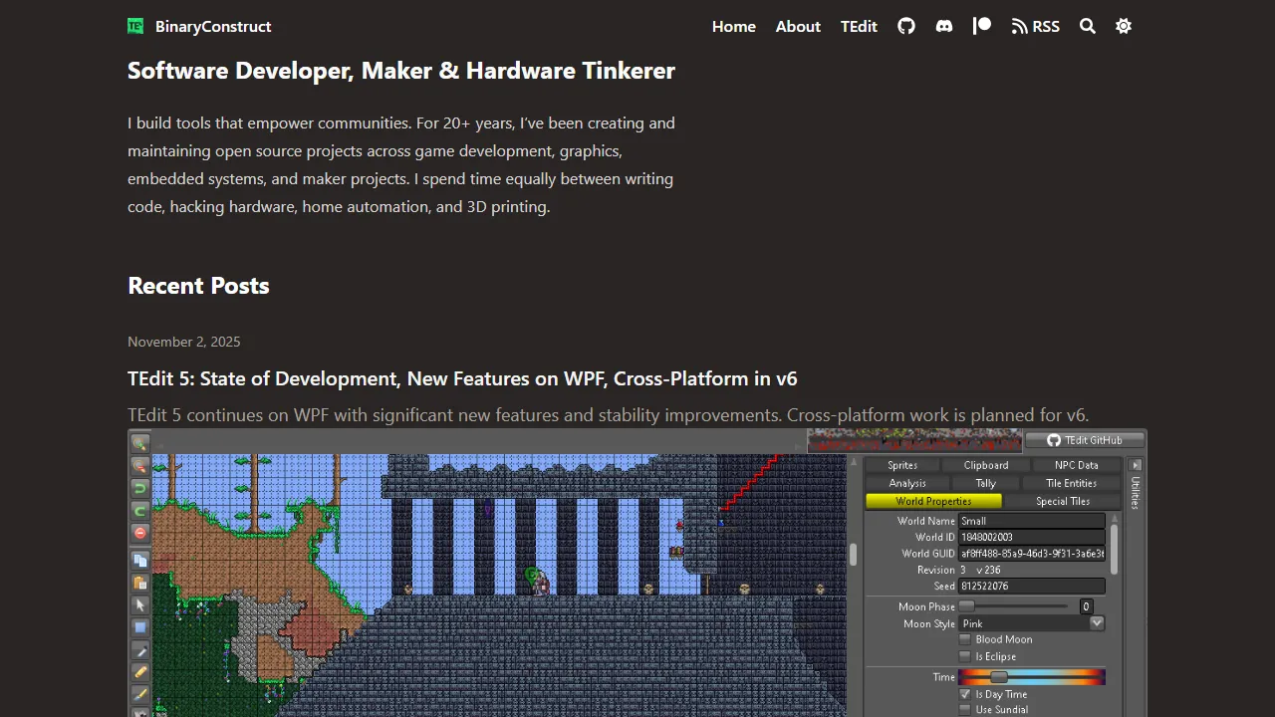
Task: Switch to the Special Tiles tab
Action: (1063, 501)
